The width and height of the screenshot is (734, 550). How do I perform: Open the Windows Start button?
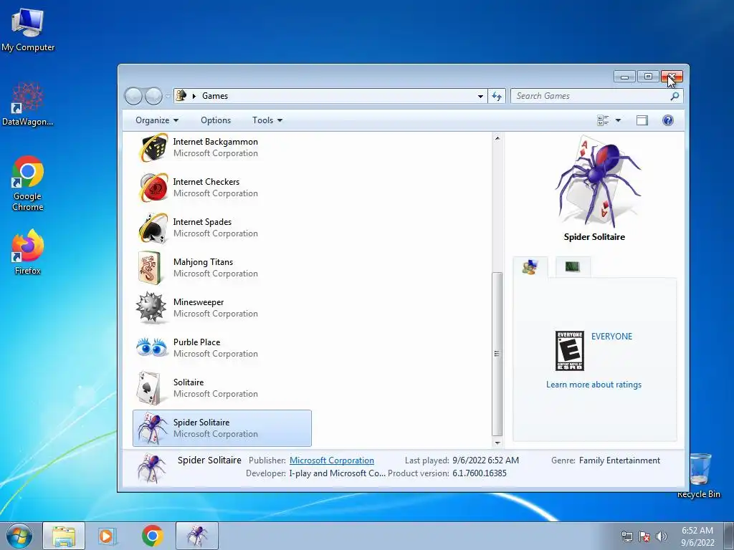point(19,536)
